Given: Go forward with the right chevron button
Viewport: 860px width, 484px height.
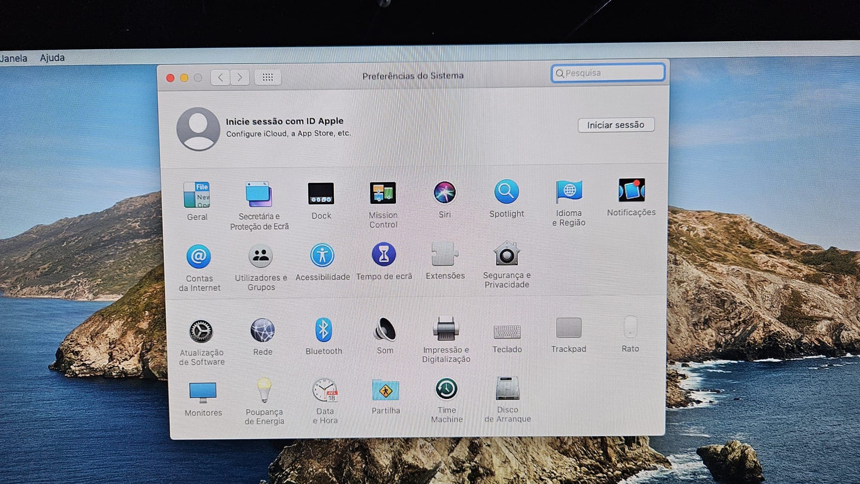Looking at the screenshot, I should click(240, 77).
